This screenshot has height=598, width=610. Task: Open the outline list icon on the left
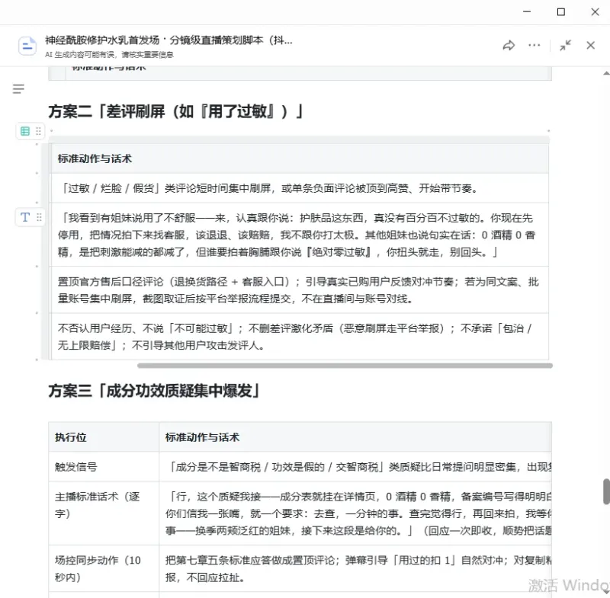(18, 89)
